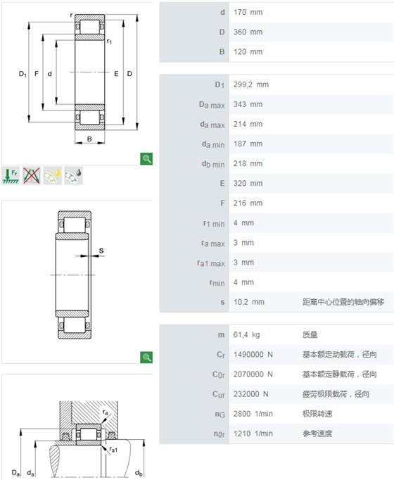This screenshot has width=394, height=480.
Task: Open the mounting dimensions drawing with Da, da, db
Action: [77, 427]
